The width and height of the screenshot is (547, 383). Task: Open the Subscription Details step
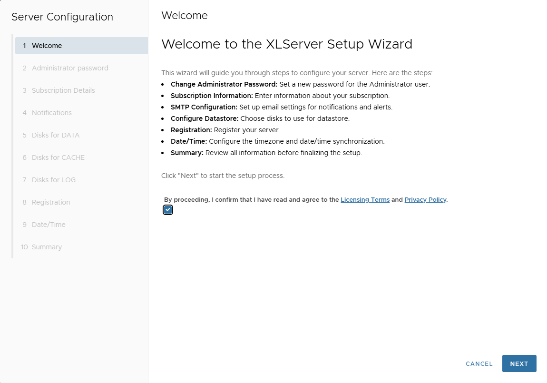coord(63,90)
